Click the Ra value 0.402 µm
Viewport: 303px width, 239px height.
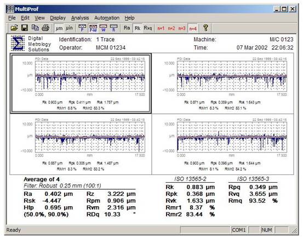pyautogui.click(x=59, y=194)
